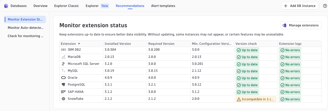Click No errors badge for MariaDB
328x111 pixels.
point(290,57)
